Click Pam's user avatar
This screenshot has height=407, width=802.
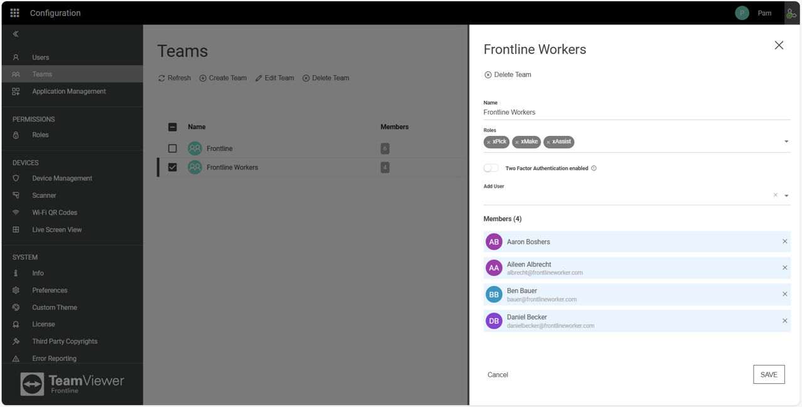(742, 13)
